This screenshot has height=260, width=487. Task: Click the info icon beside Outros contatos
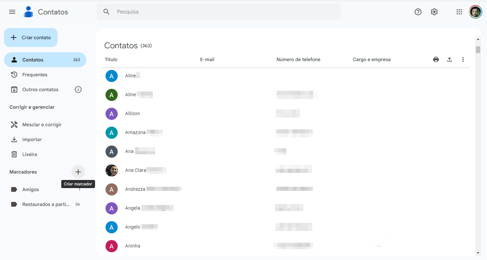(x=78, y=89)
